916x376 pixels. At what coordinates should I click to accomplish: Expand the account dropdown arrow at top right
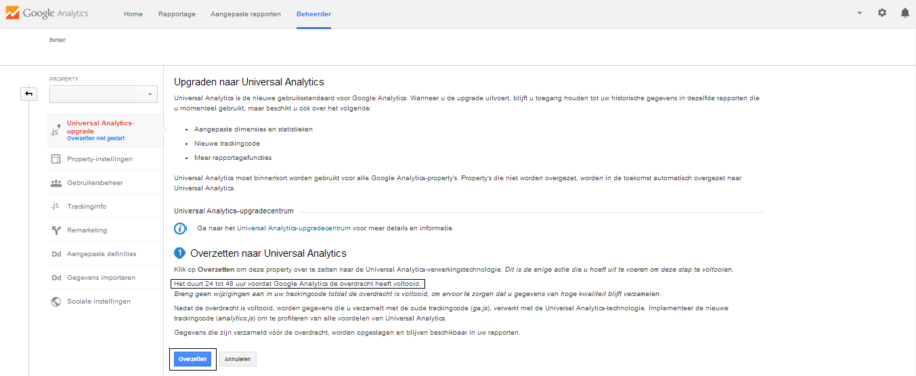(859, 13)
